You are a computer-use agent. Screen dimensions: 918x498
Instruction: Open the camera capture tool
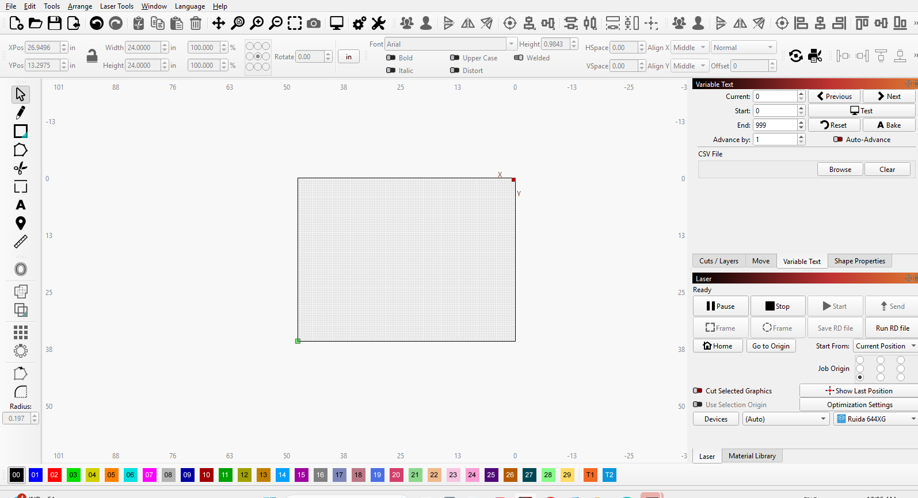[x=314, y=24]
